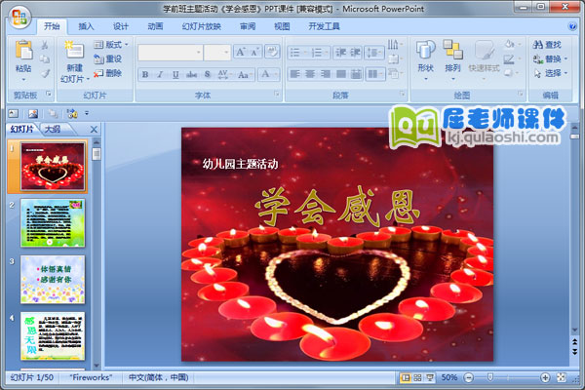Switch to Normal view in status bar
Screen dimensions: 585x390
(405, 377)
